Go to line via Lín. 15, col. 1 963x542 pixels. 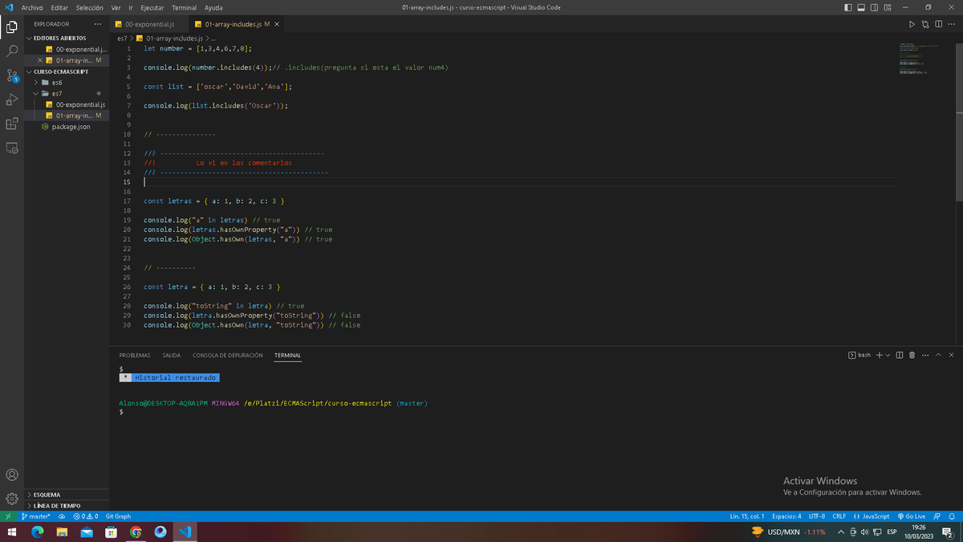[748, 516]
